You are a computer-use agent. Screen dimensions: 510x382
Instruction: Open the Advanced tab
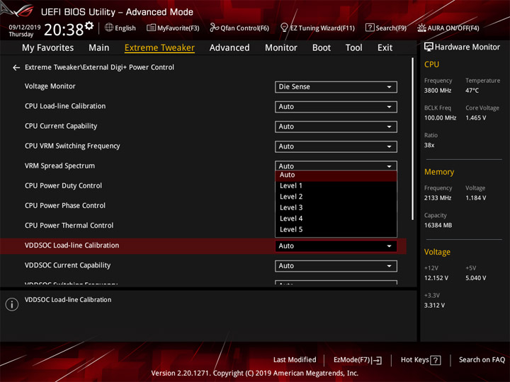pos(229,48)
